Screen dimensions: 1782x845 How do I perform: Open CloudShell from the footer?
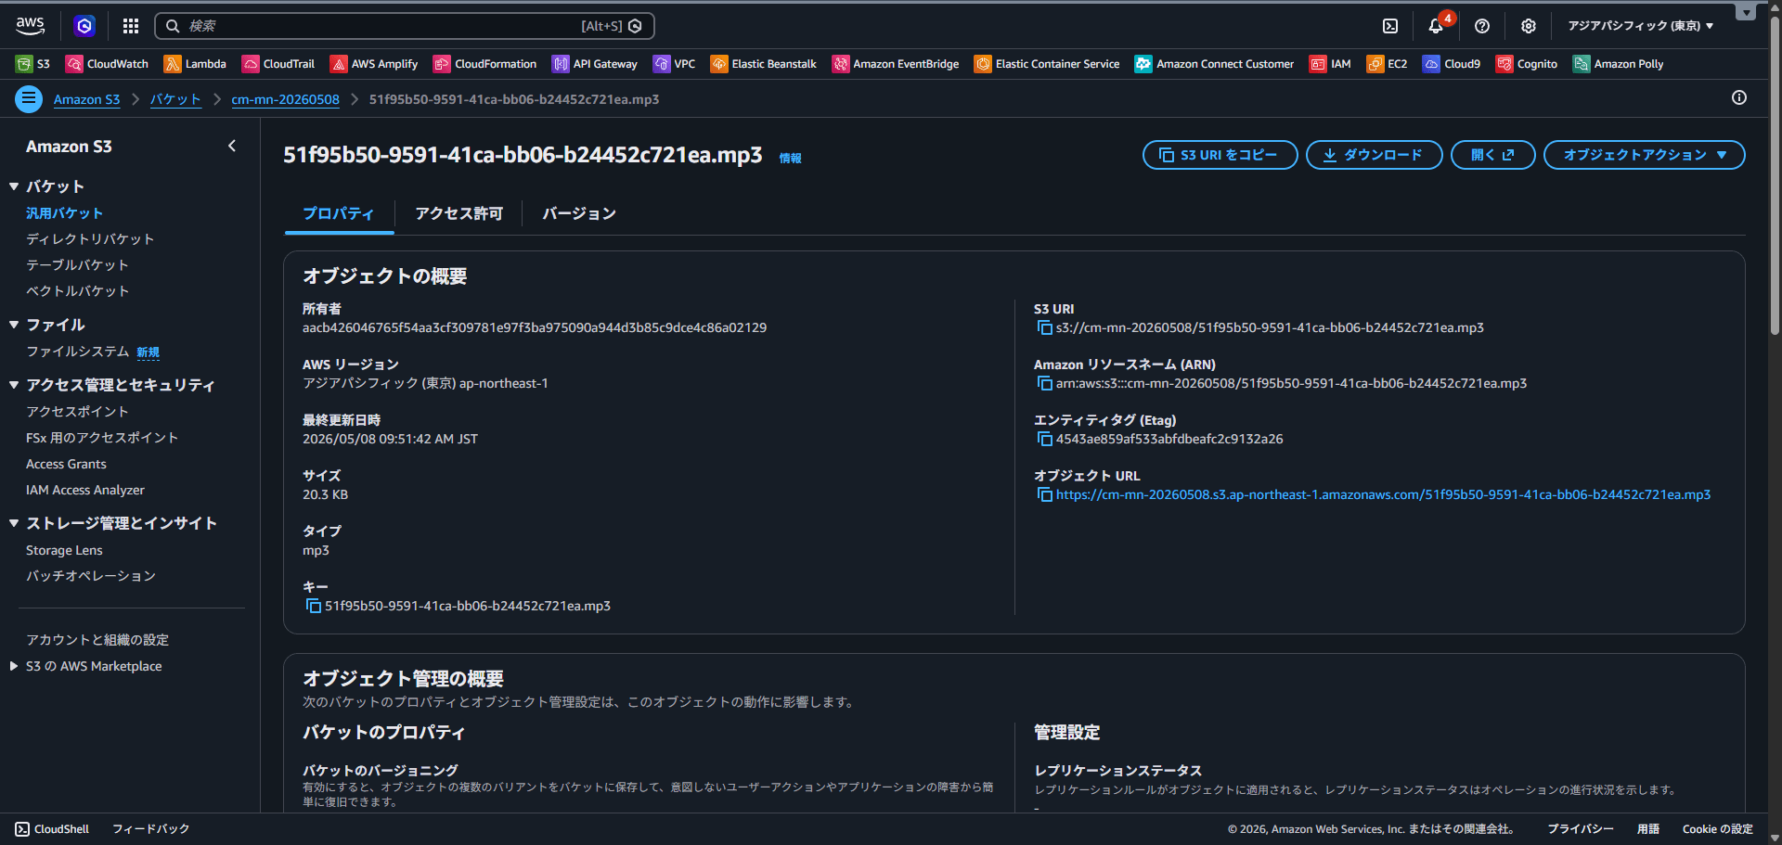(52, 829)
